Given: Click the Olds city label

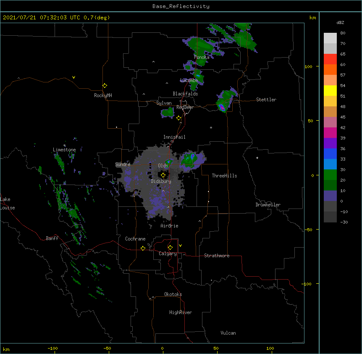Looking at the screenshot, I should pyautogui.click(x=163, y=166).
